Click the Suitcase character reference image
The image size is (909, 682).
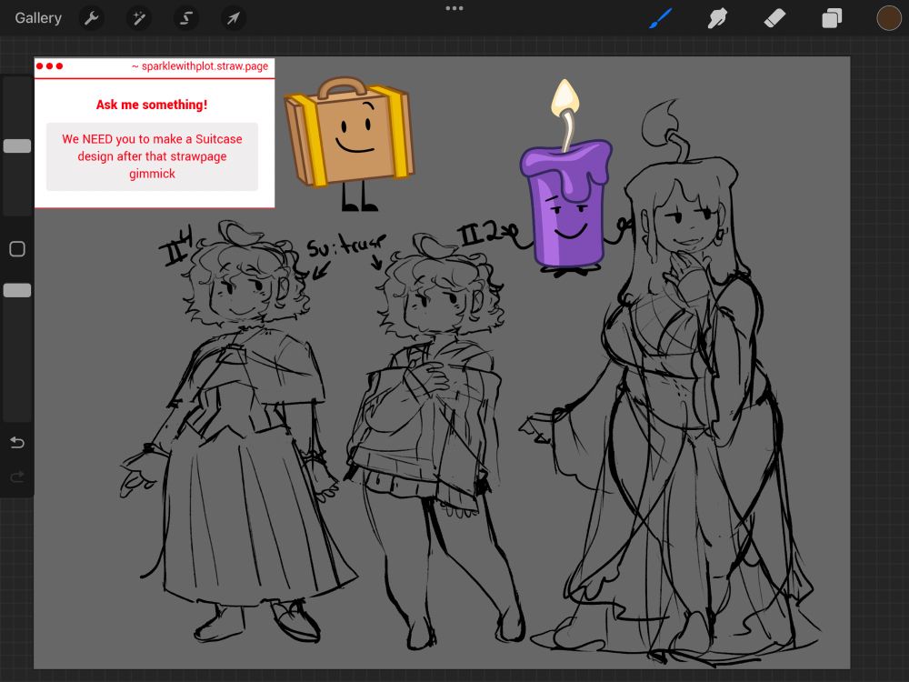click(x=349, y=144)
